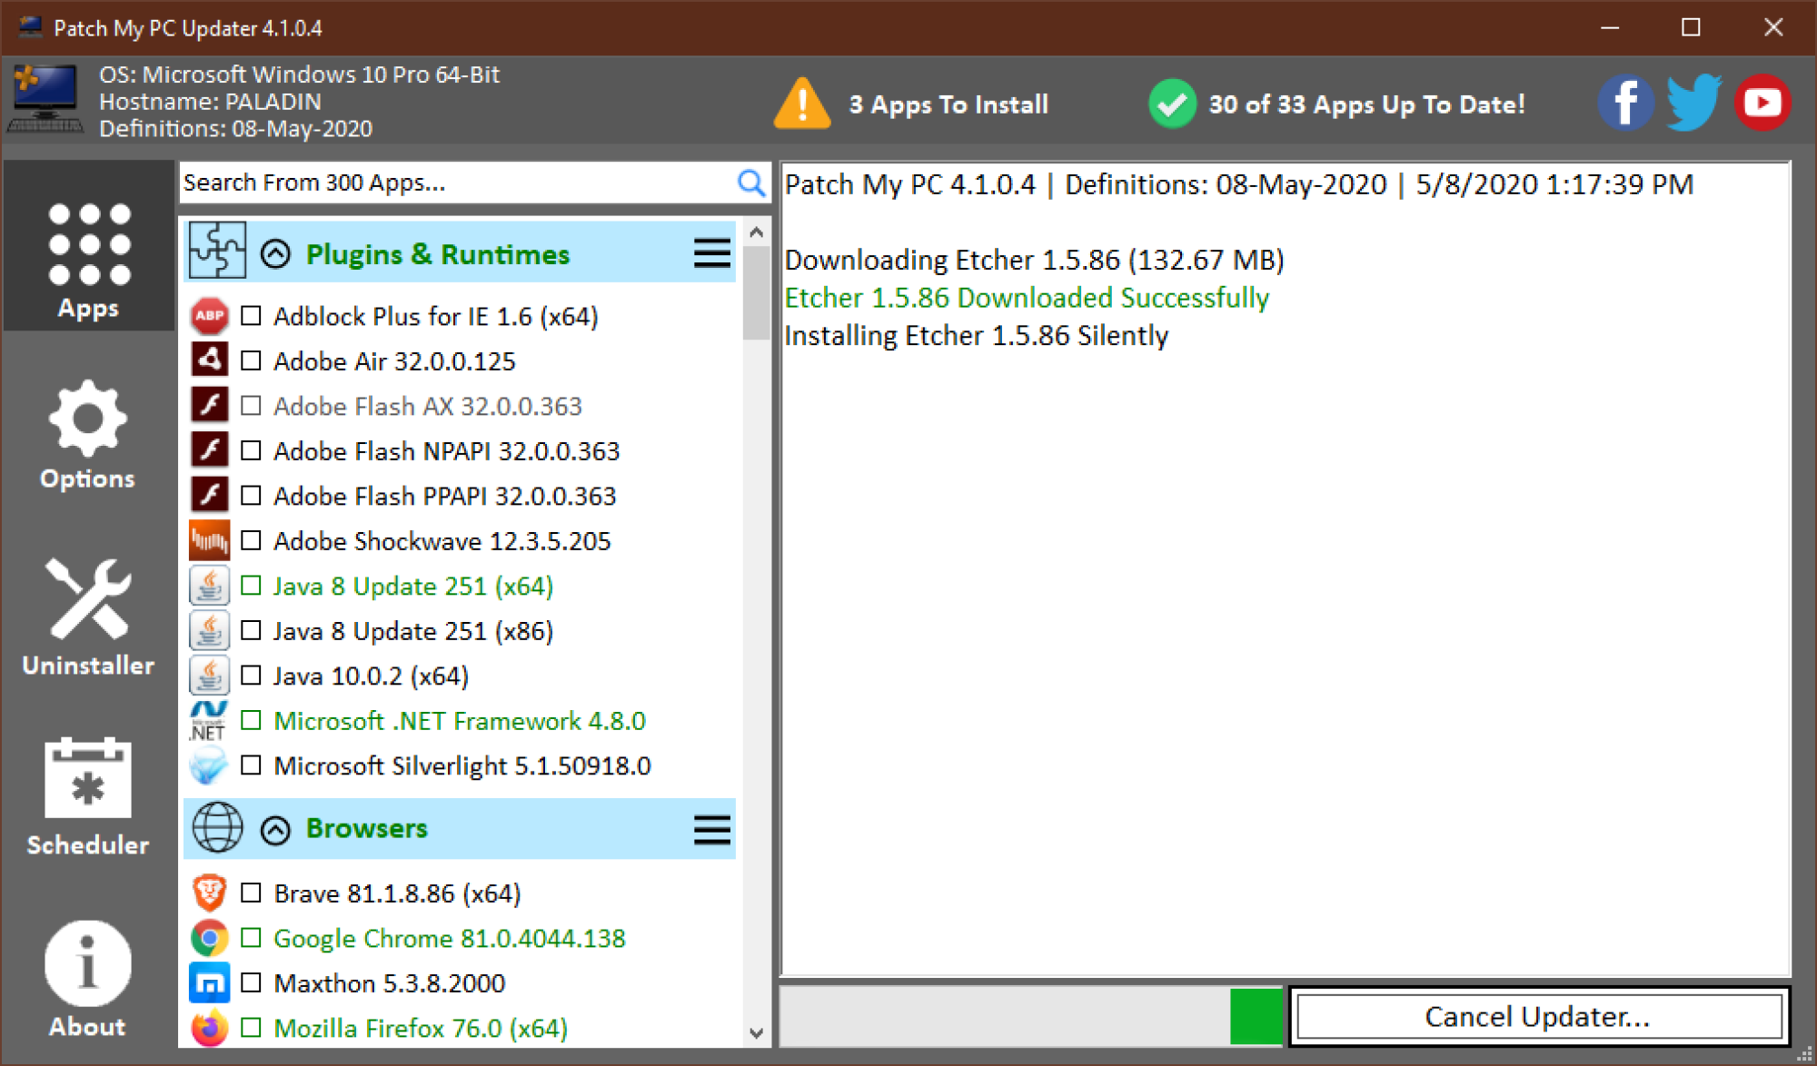Open the Apps section in sidebar
1817x1066 pixels.
point(88,247)
